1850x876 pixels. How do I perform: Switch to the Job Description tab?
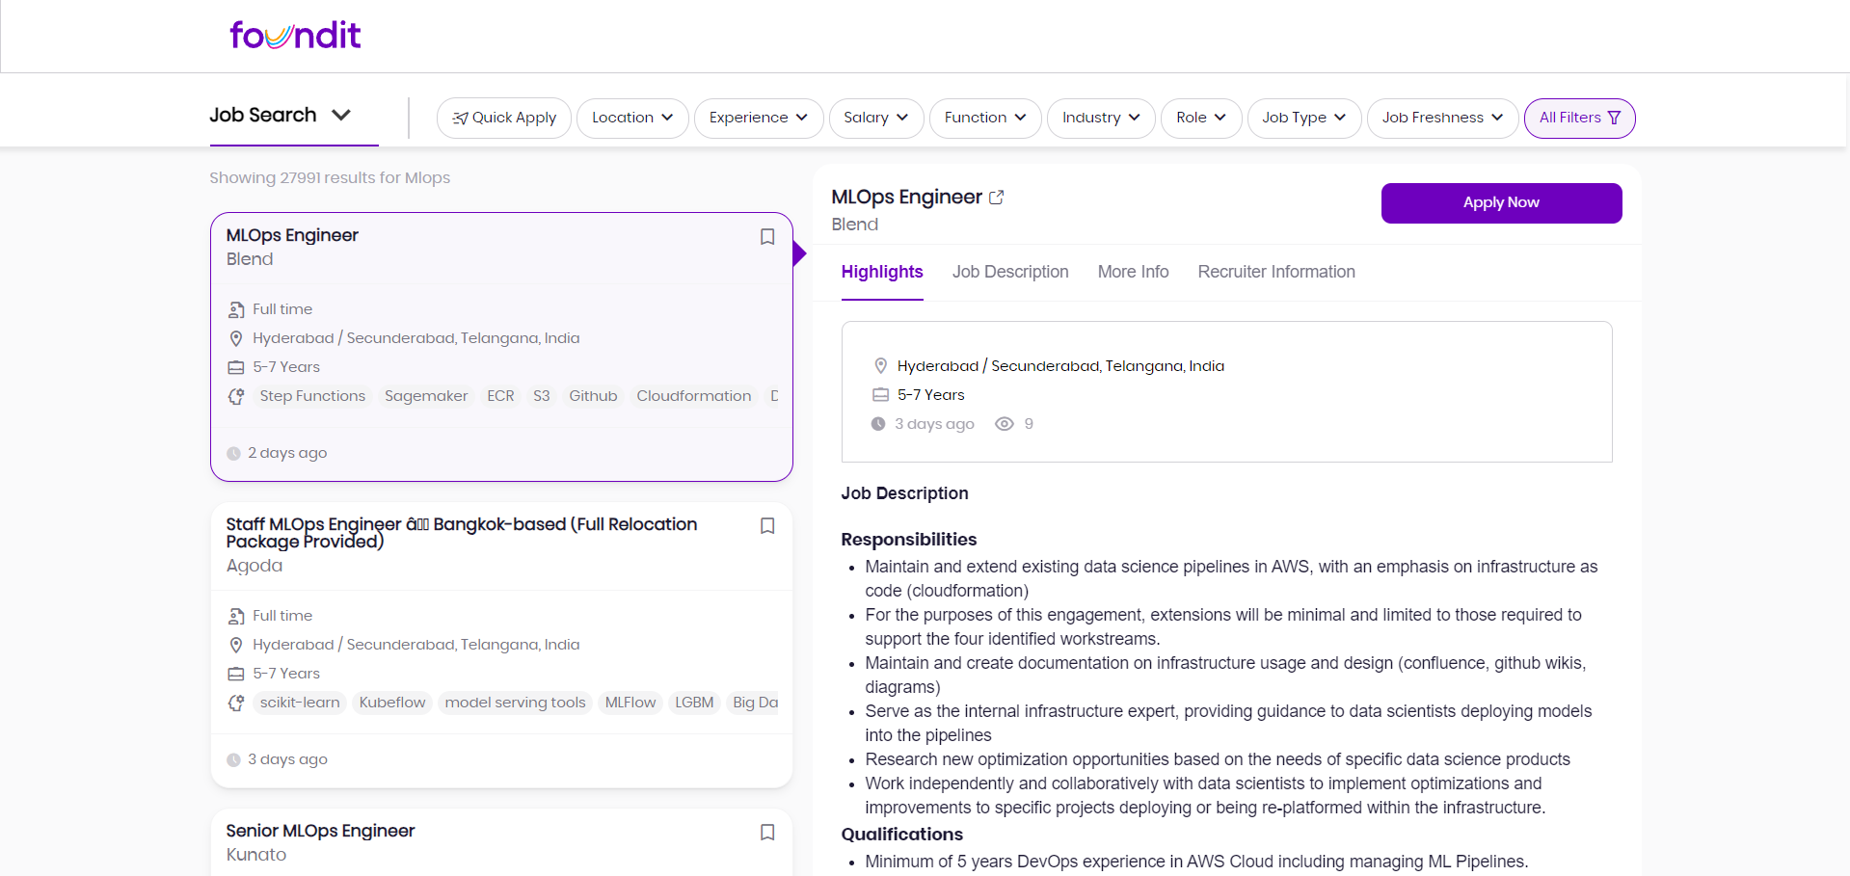click(x=1010, y=273)
